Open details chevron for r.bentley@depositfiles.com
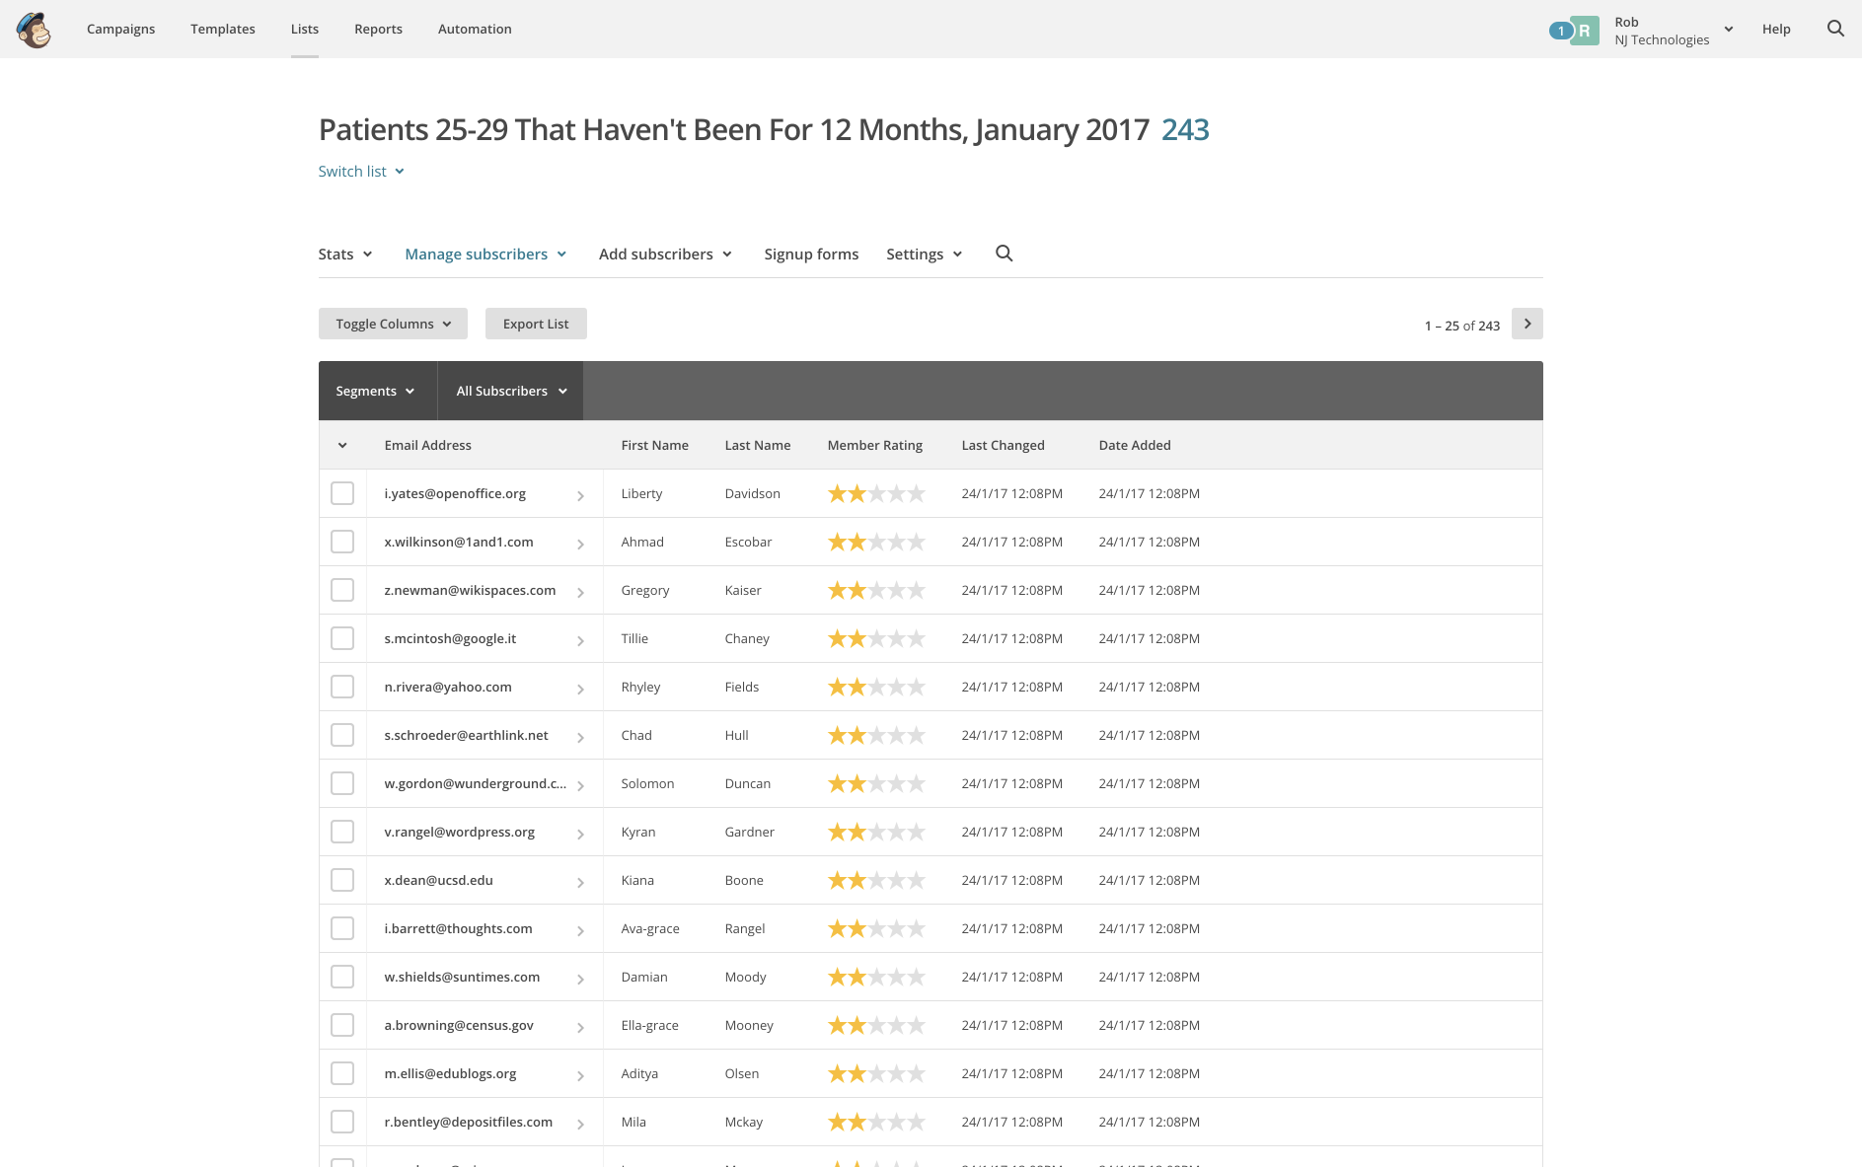Image resolution: width=1862 pixels, height=1167 pixels. point(580,1122)
